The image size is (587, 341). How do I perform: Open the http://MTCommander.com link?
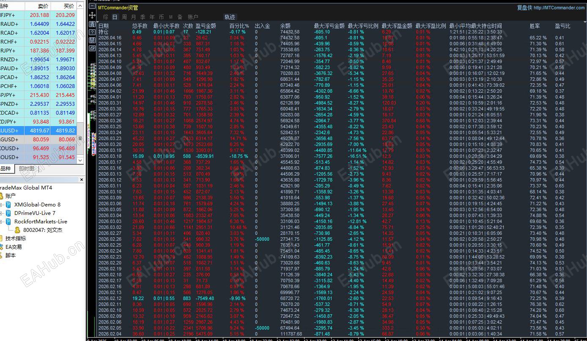[559, 8]
